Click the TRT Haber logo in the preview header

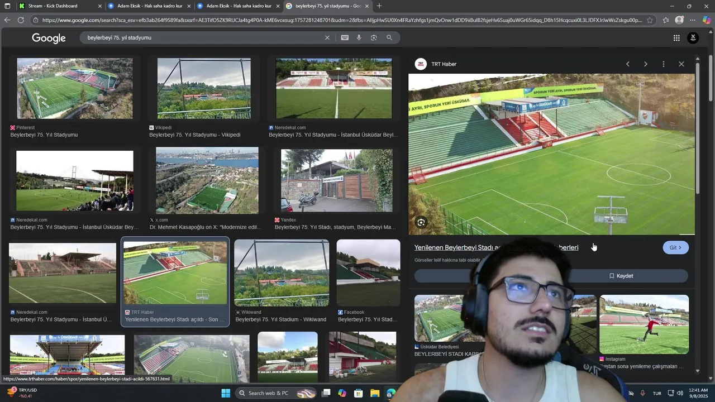[421, 64]
